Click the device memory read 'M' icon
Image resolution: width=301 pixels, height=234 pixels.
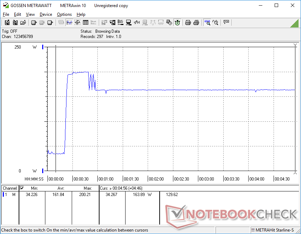50,23
